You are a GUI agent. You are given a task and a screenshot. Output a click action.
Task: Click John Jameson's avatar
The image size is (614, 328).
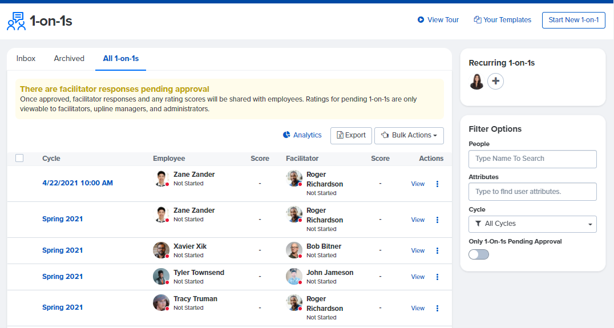pos(294,276)
